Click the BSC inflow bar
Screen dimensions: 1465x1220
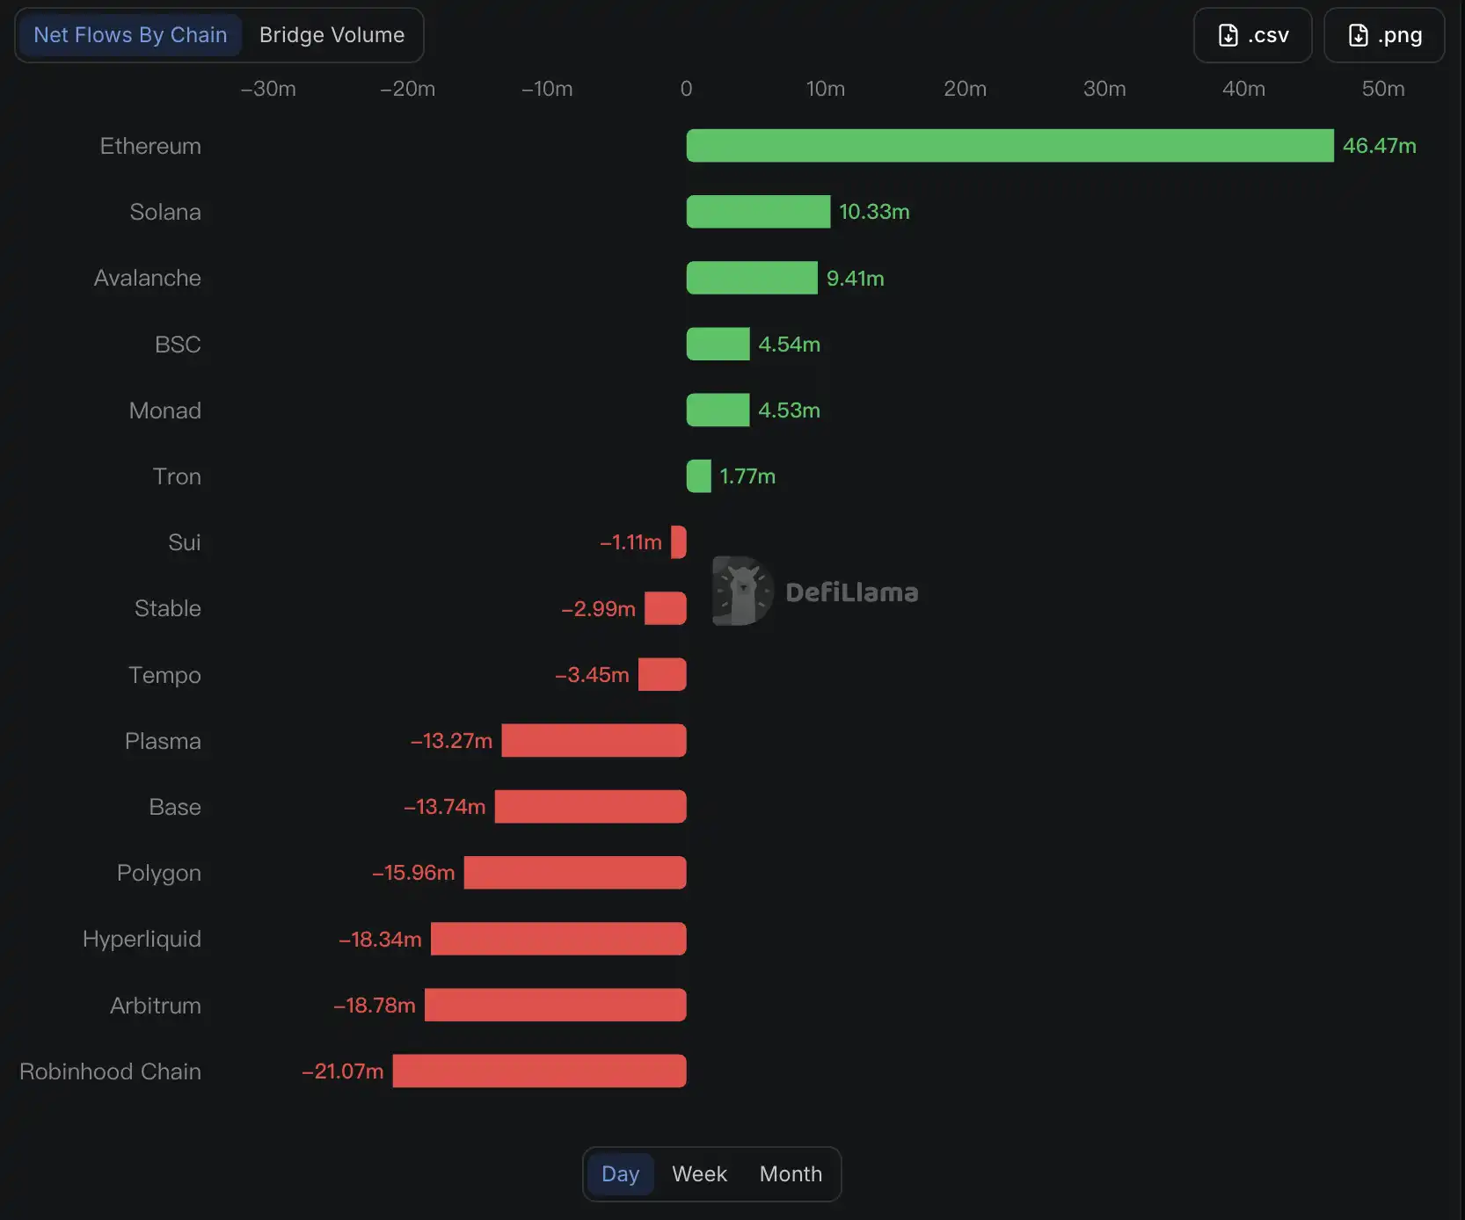click(x=718, y=344)
